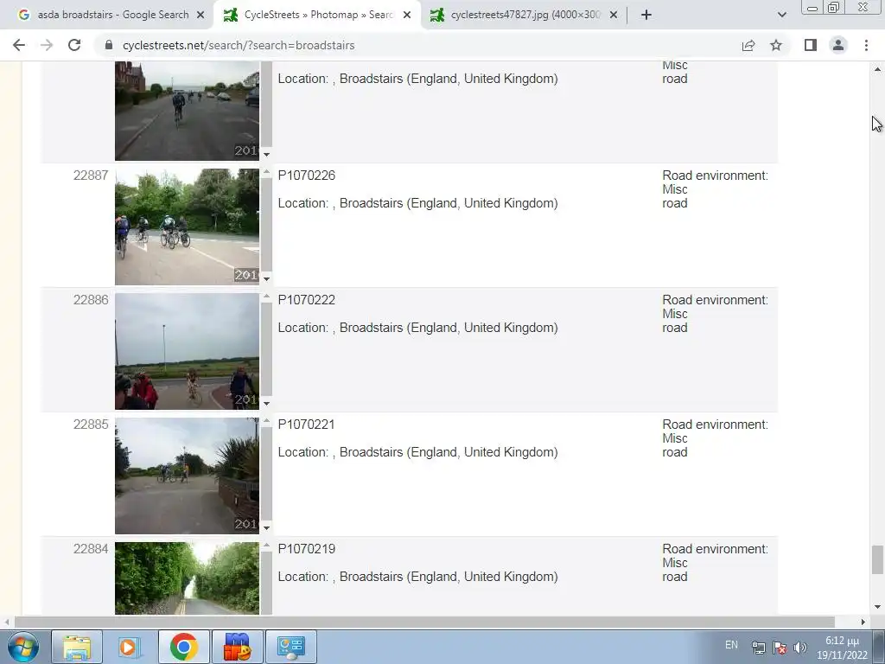Open a new browser tab
This screenshot has width=885, height=664.
[x=646, y=15]
